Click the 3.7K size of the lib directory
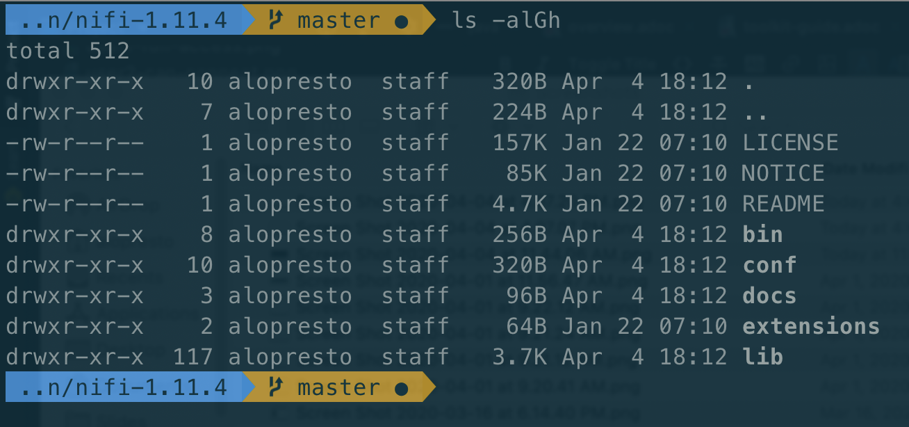Viewport: 909px width, 427px height. pos(519,357)
